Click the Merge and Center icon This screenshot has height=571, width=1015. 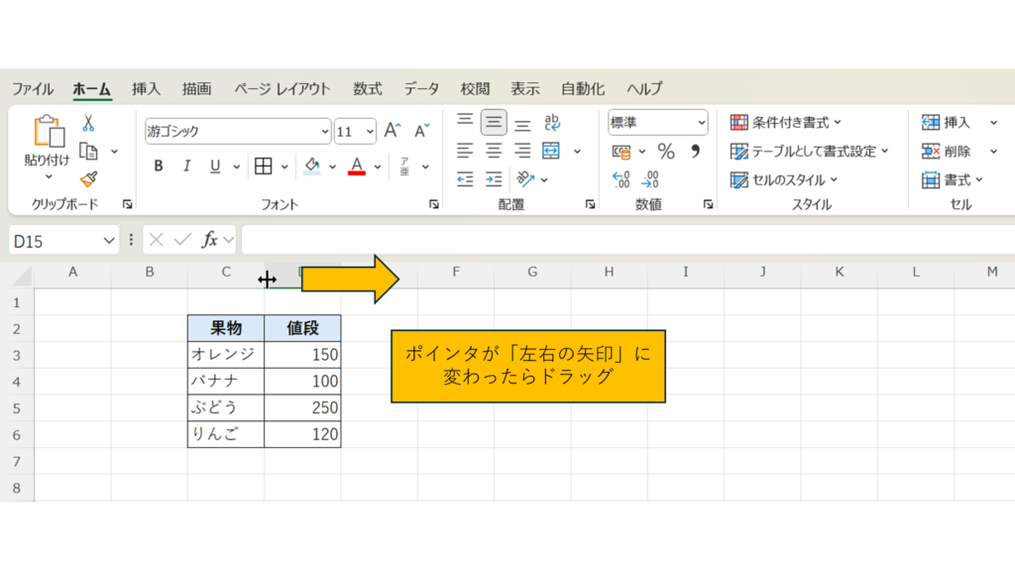coord(551,152)
